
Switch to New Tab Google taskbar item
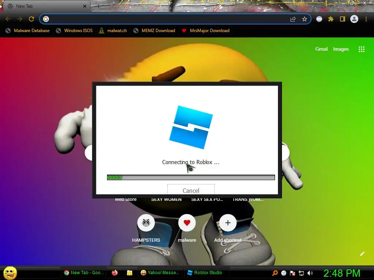[x=84, y=273]
